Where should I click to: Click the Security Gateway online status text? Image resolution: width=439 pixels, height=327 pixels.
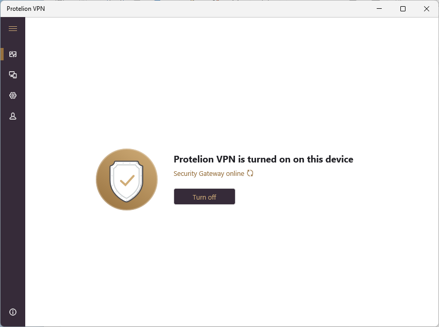[x=209, y=174]
